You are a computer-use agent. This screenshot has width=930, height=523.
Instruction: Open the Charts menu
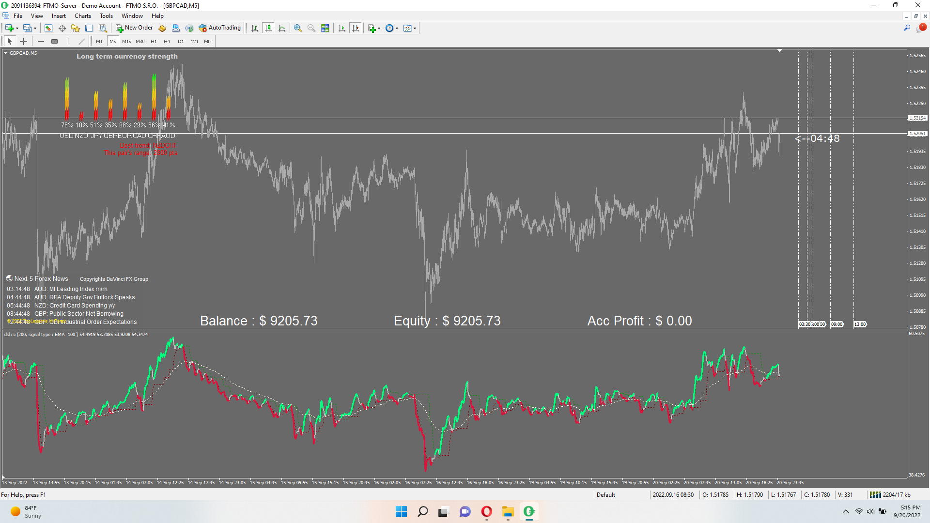[82, 16]
